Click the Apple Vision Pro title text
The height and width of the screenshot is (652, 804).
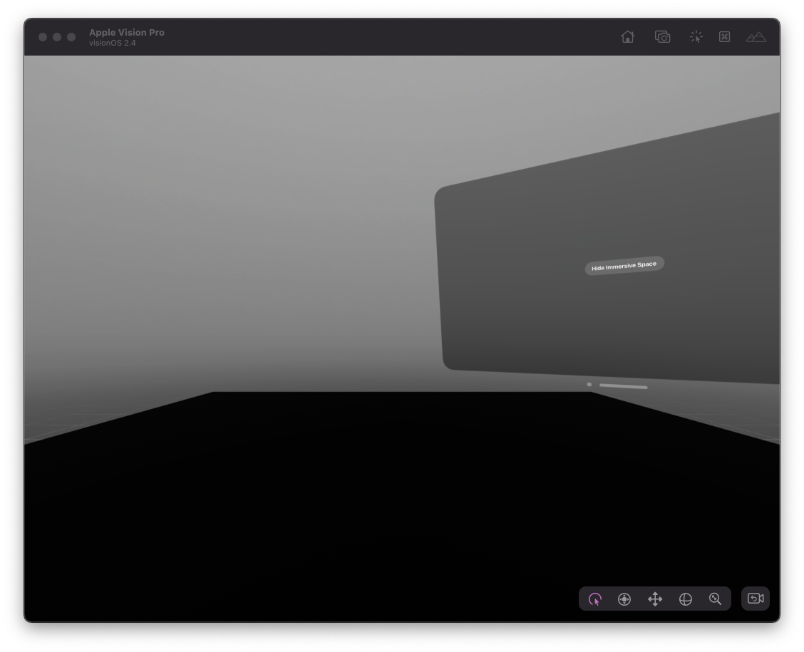pos(127,32)
